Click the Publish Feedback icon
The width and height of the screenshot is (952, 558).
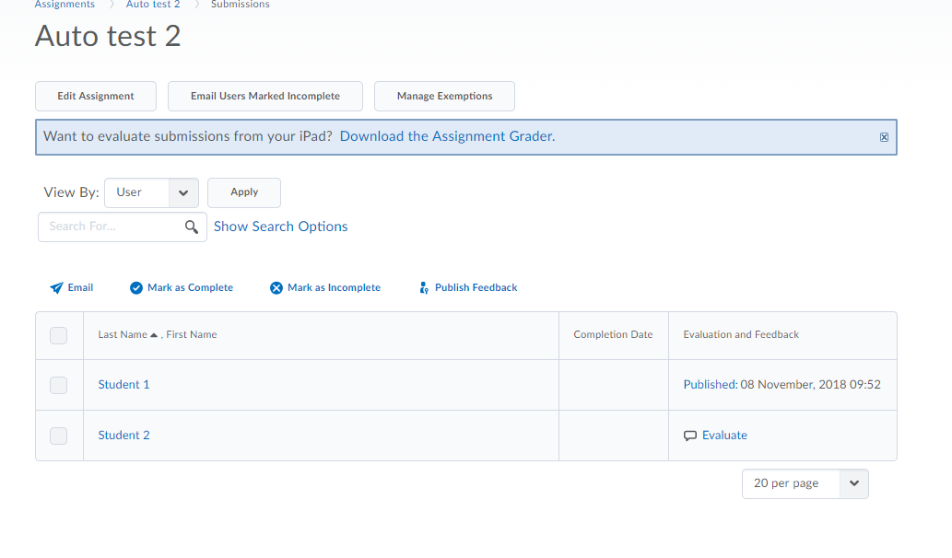pyautogui.click(x=424, y=288)
